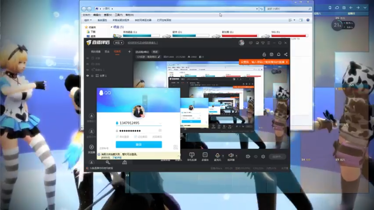
Task: Open the speaker volume dropdown arrow
Action: pyautogui.click(x=237, y=156)
